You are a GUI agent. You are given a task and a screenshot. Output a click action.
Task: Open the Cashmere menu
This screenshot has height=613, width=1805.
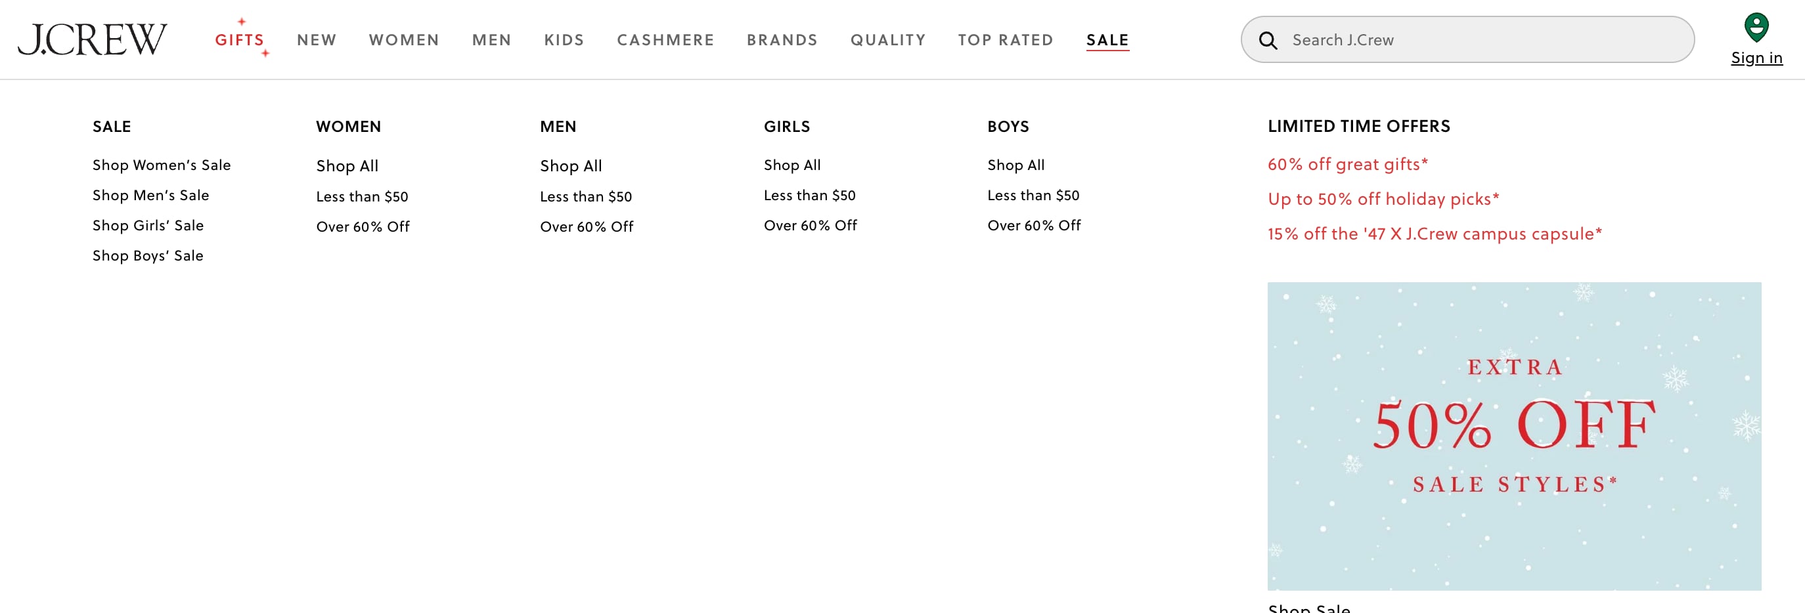click(665, 40)
